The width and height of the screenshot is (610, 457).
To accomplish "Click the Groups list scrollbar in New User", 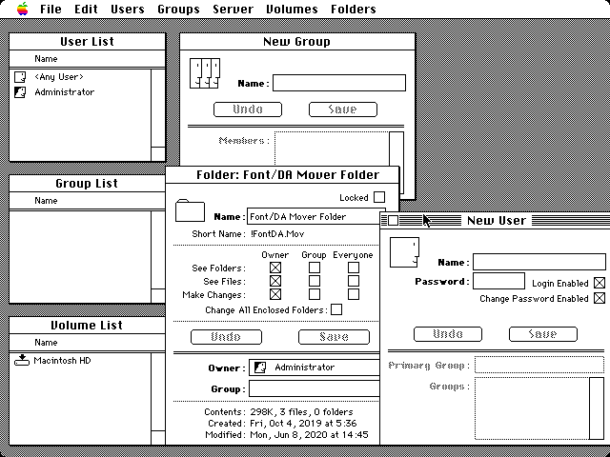I will (597, 408).
